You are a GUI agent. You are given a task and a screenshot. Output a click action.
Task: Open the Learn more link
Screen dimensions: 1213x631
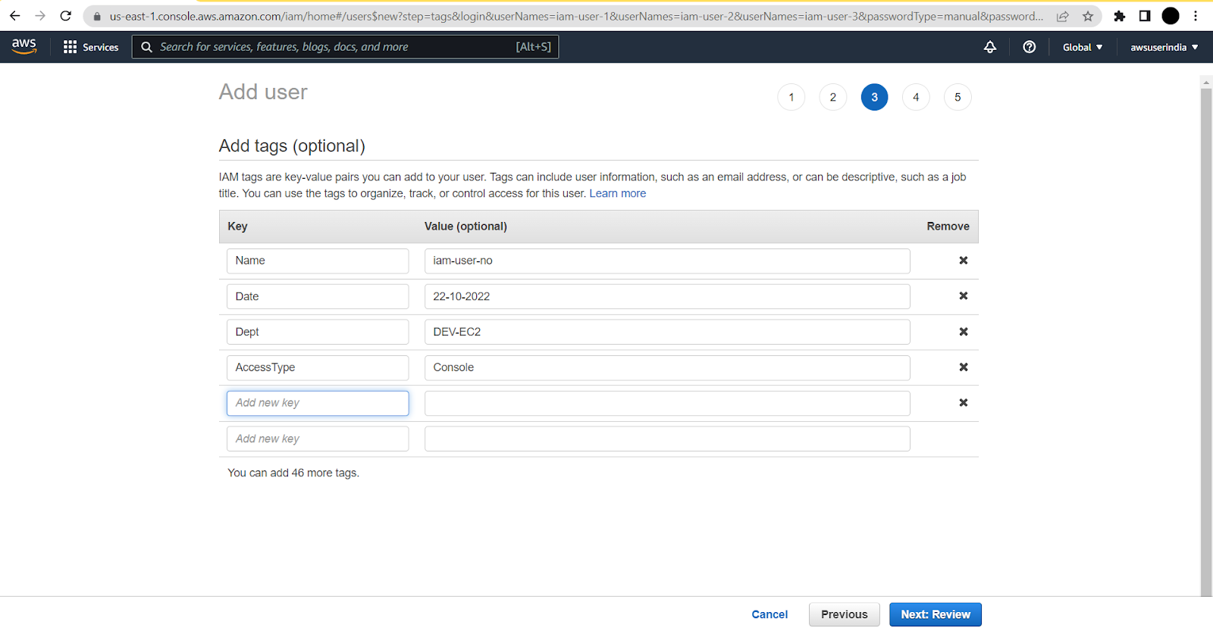click(x=618, y=193)
